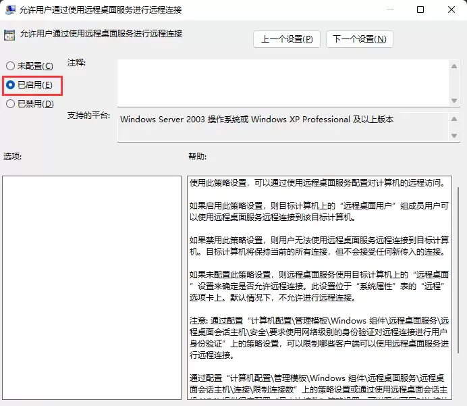
Task: Select the 已启用(E) radio button
Action: [10, 85]
